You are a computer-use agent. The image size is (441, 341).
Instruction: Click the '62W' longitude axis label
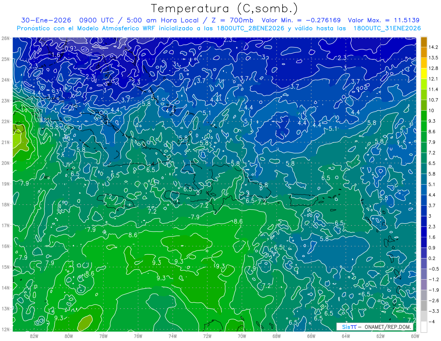point(380,336)
